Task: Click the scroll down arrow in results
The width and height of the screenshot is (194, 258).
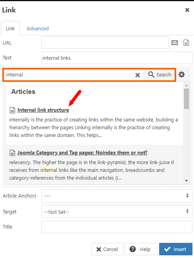Action: tap(186, 181)
